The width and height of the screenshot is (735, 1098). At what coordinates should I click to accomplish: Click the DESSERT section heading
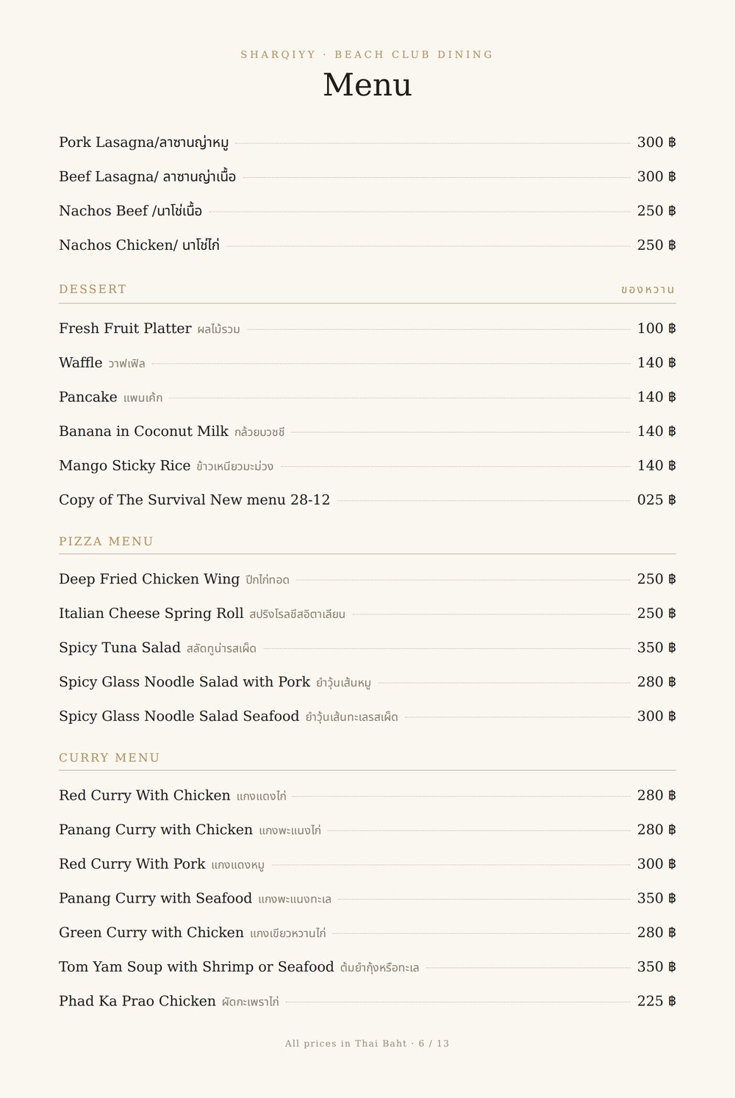[x=93, y=289]
